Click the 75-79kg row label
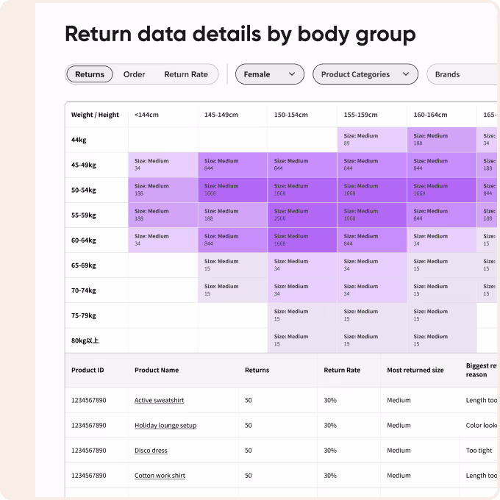 pos(84,315)
